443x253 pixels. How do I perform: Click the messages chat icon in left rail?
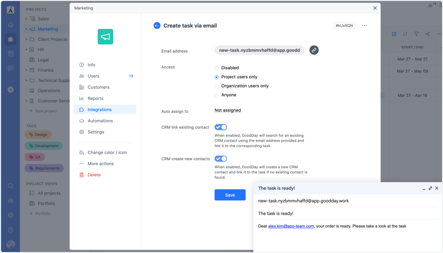pyautogui.click(x=10, y=68)
